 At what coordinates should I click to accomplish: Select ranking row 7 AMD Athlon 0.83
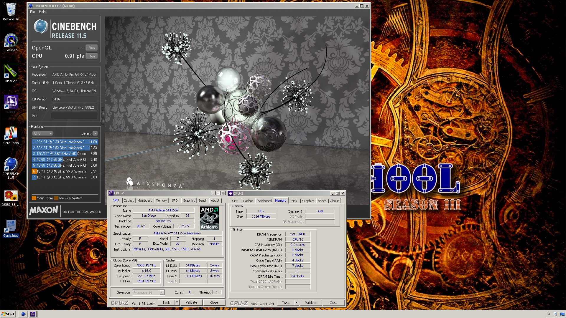tap(65, 177)
